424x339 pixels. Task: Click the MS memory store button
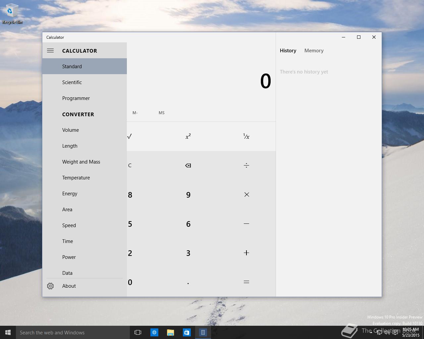161,113
